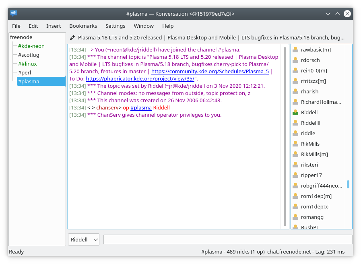361x264 pixels.
Task: Click the nick icon next to rdorsch
Action: (x=295, y=60)
